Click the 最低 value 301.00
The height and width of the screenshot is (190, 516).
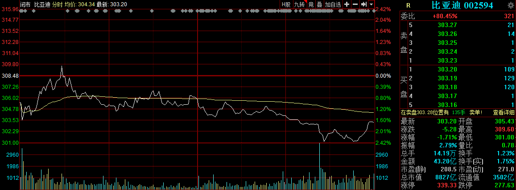(x=505, y=137)
